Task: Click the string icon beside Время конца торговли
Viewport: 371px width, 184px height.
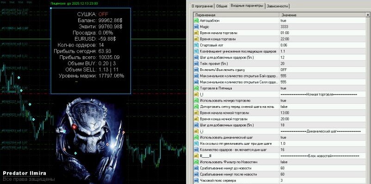Action: [196, 39]
